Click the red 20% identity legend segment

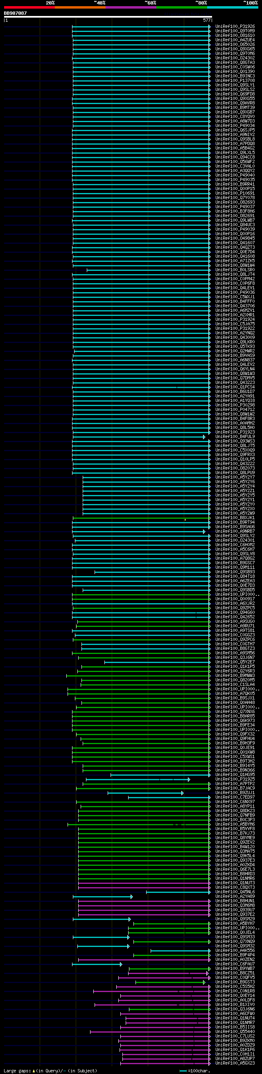29,7
